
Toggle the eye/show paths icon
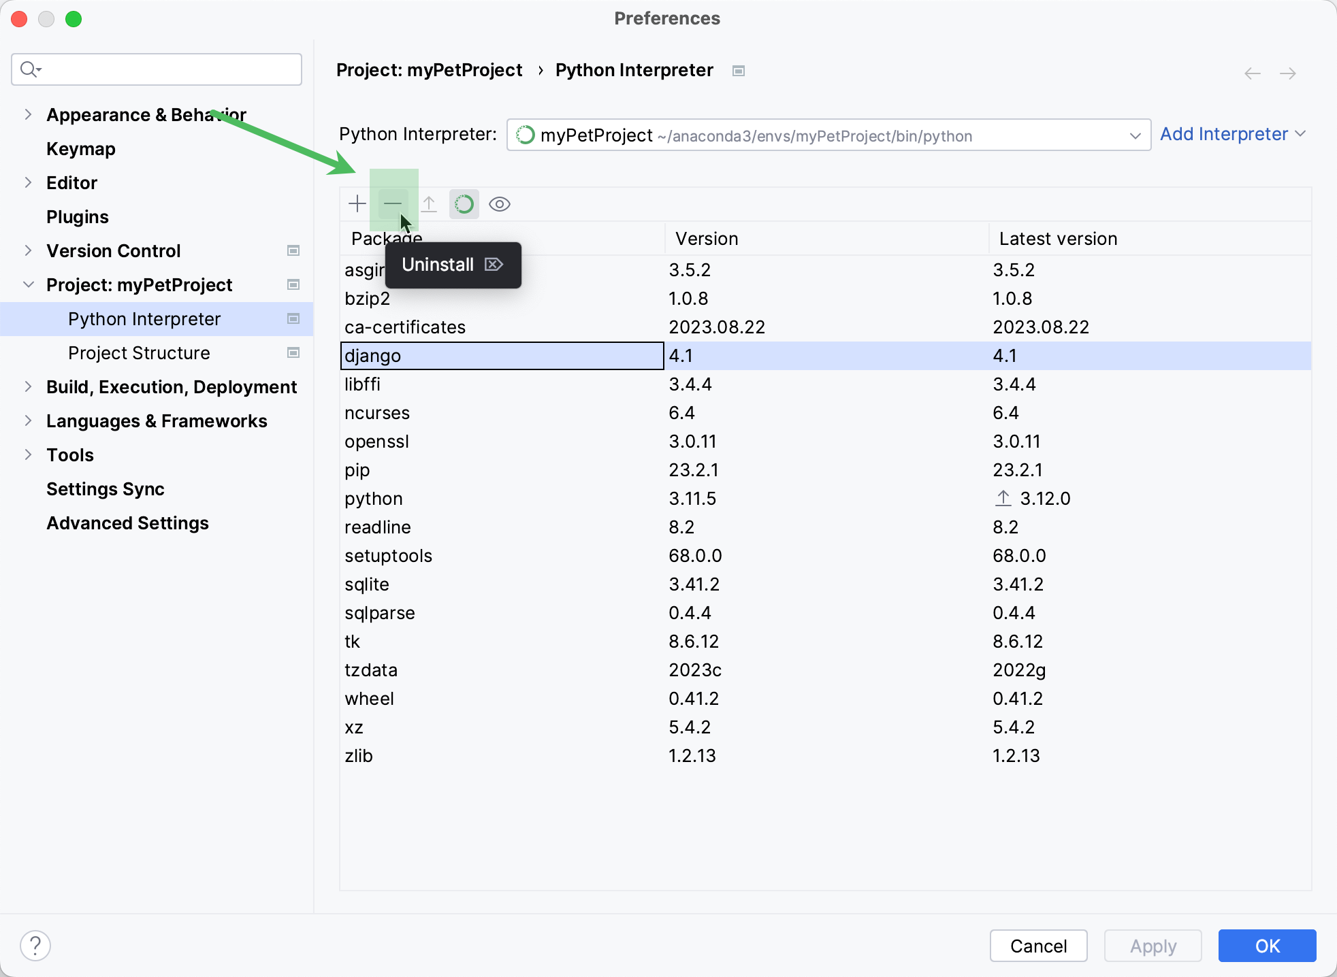(x=499, y=203)
